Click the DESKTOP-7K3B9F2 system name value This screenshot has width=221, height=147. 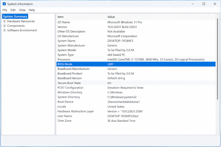click(120, 41)
